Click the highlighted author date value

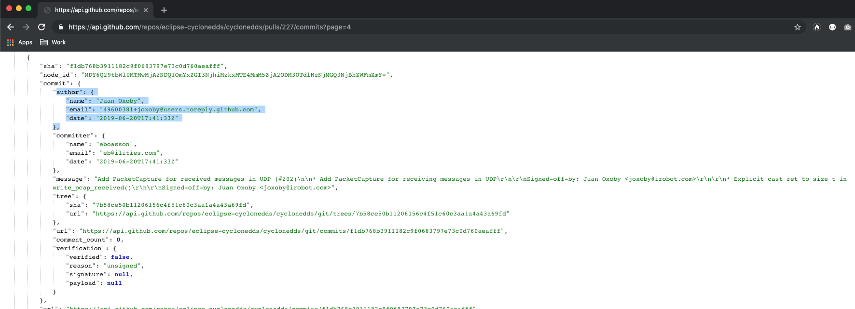coord(137,118)
